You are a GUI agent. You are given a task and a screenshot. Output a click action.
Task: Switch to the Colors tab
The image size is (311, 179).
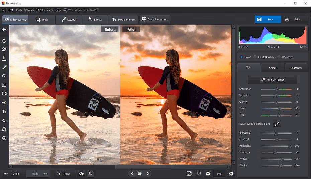(273, 68)
